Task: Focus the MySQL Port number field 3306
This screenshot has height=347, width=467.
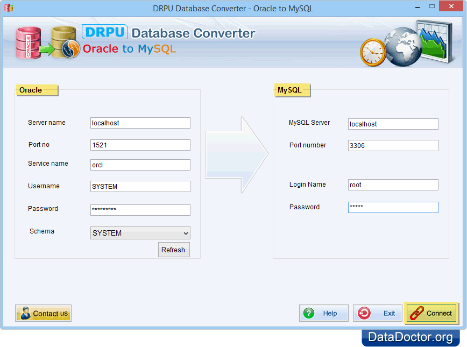Action: 393,146
